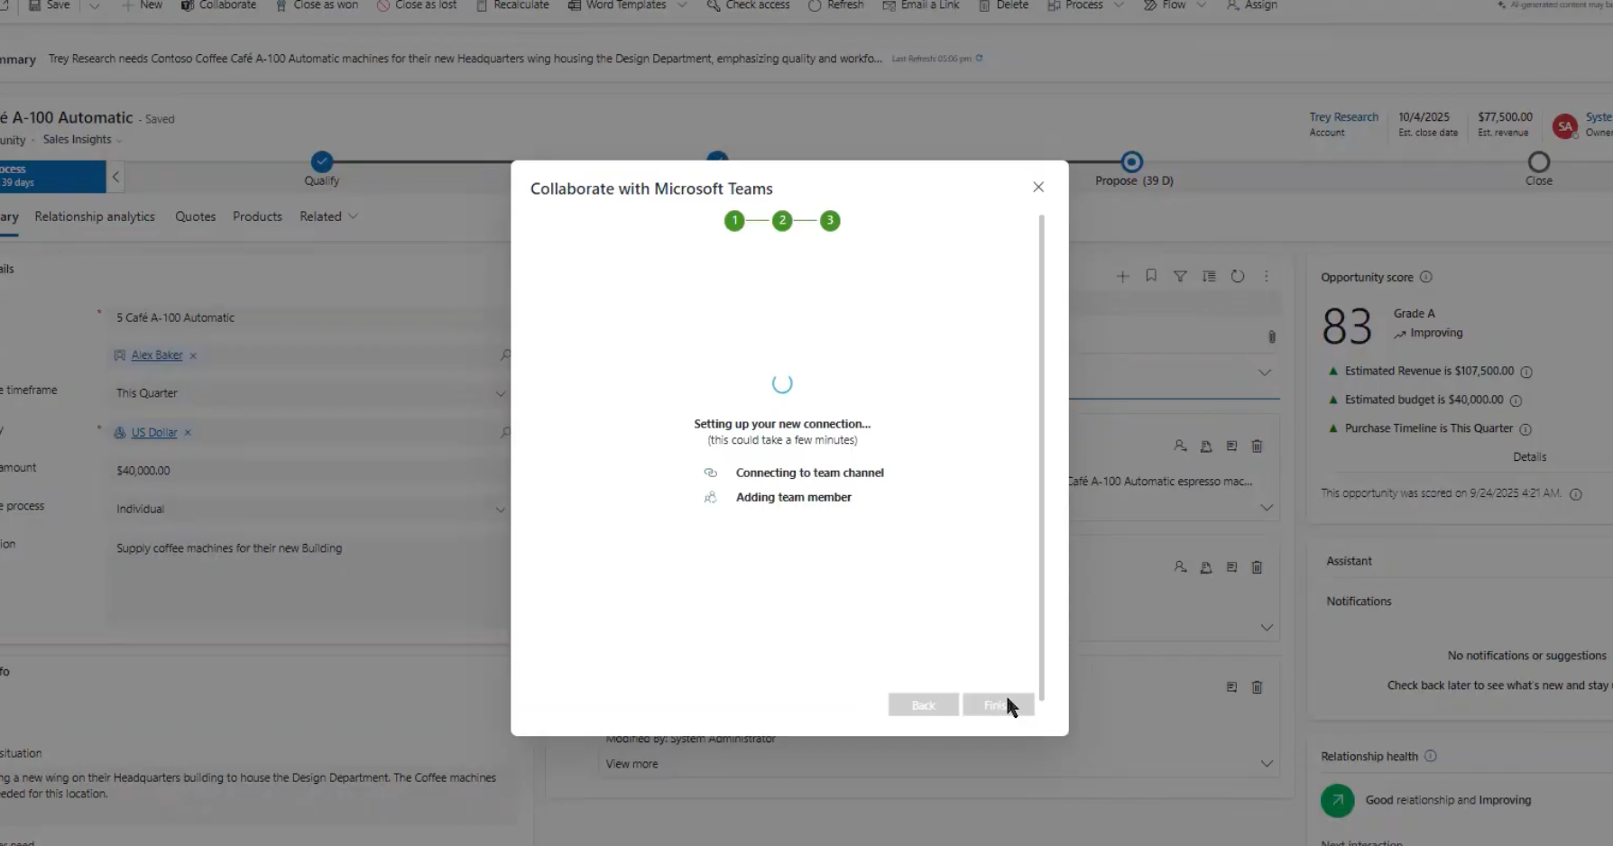Click the Collaborate command icon

(188, 5)
